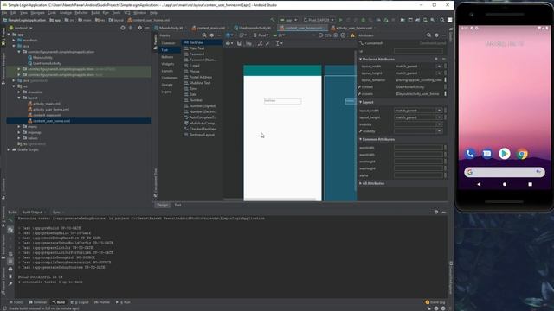Switch to Text view tab below design
The image size is (554, 311).
coord(177,205)
